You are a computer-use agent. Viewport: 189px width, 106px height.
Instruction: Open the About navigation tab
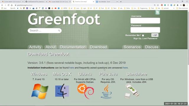50,47
